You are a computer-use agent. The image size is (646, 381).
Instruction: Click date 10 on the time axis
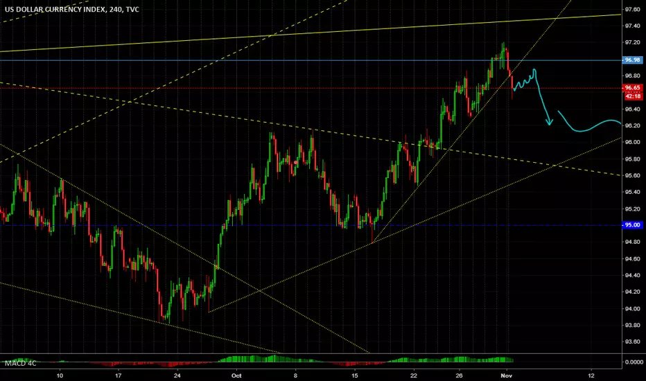(x=60, y=375)
